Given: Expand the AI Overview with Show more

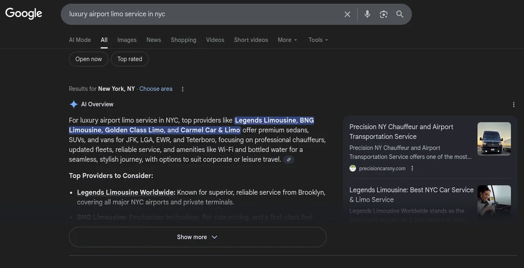Looking at the screenshot, I should click(197, 237).
